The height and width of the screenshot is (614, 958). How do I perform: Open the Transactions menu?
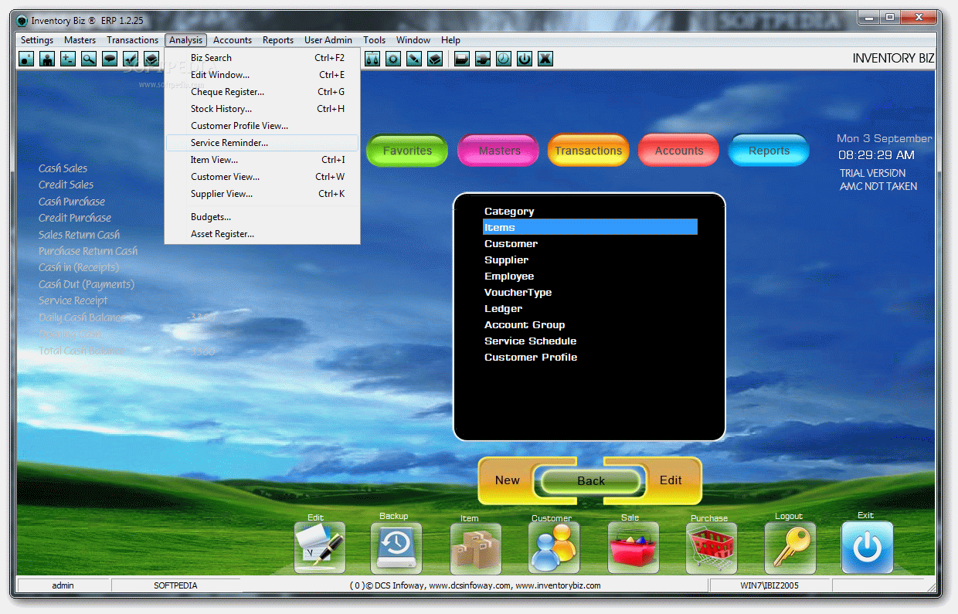point(132,40)
